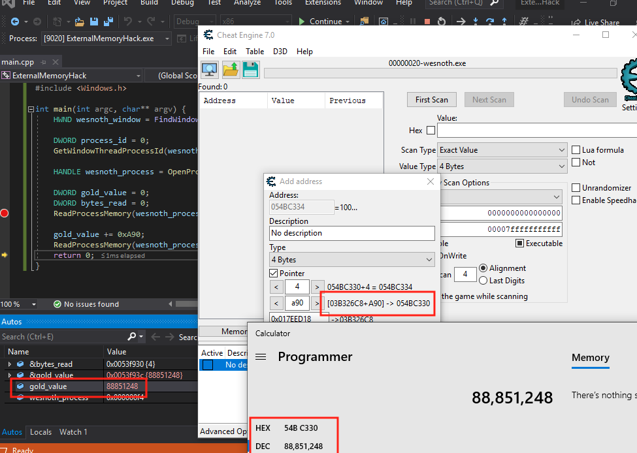The width and height of the screenshot is (637, 453).
Task: Switch to the Watch 1 tab
Action: click(x=73, y=432)
